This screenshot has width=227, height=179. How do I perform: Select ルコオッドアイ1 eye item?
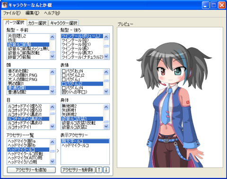coord(28,127)
